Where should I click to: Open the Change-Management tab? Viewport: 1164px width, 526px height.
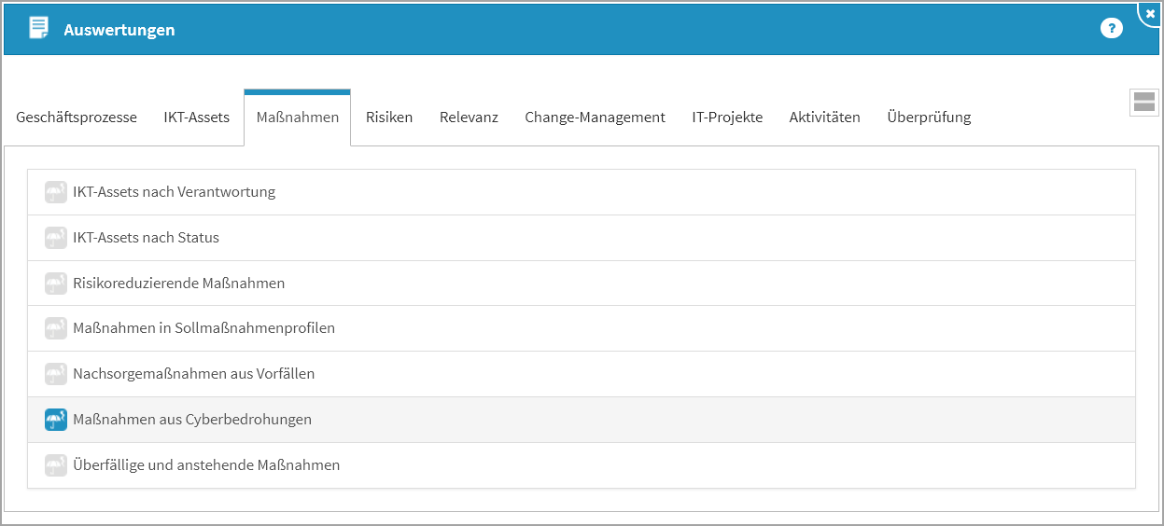point(595,118)
